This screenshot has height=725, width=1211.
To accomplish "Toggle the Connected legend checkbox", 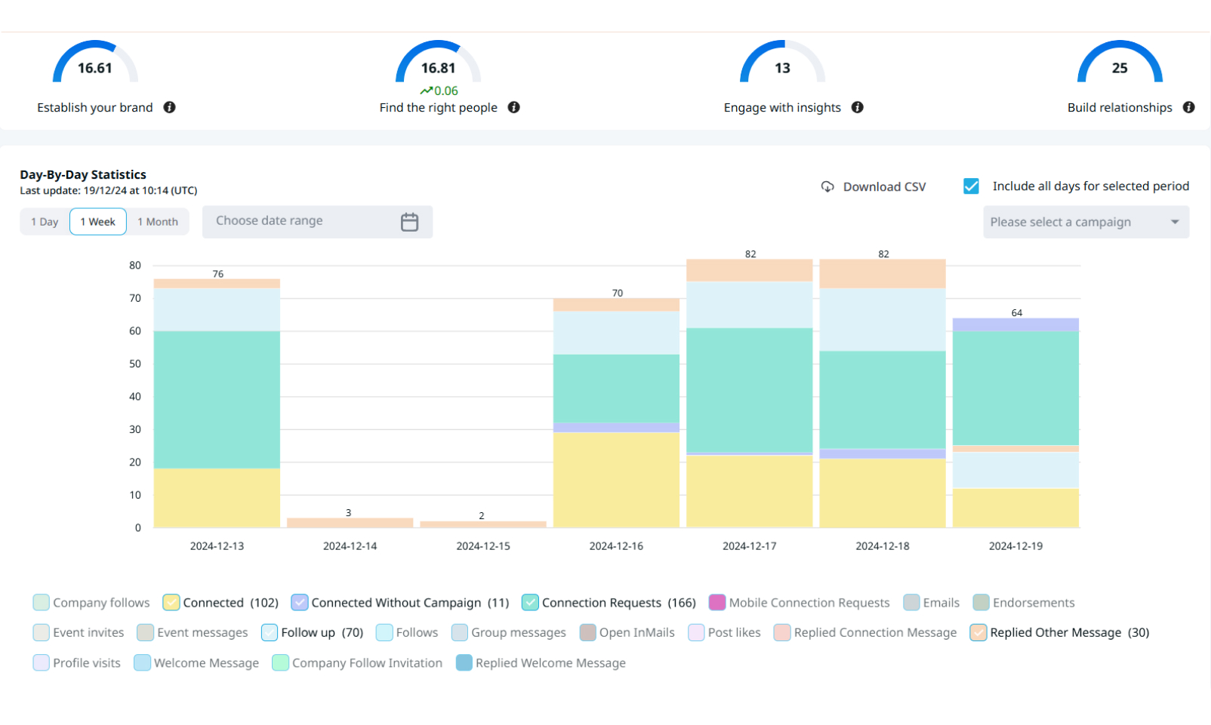I will (x=171, y=602).
